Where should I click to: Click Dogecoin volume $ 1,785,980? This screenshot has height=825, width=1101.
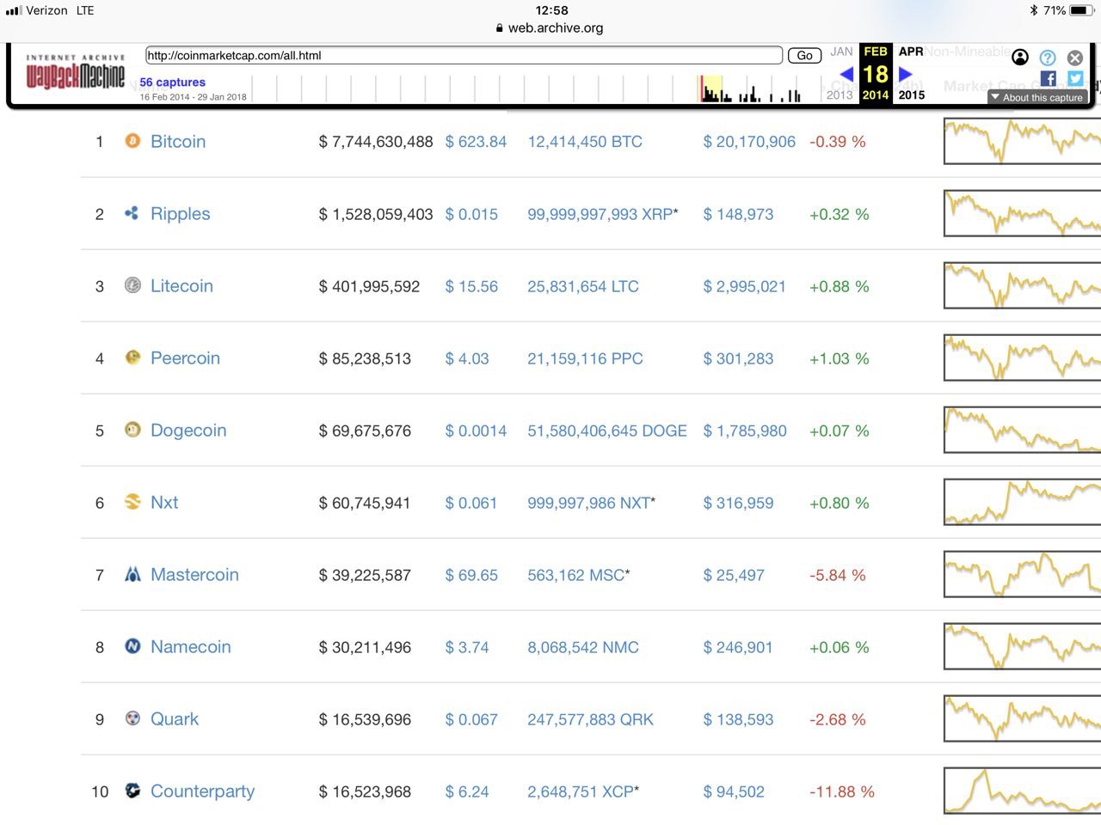pos(745,431)
